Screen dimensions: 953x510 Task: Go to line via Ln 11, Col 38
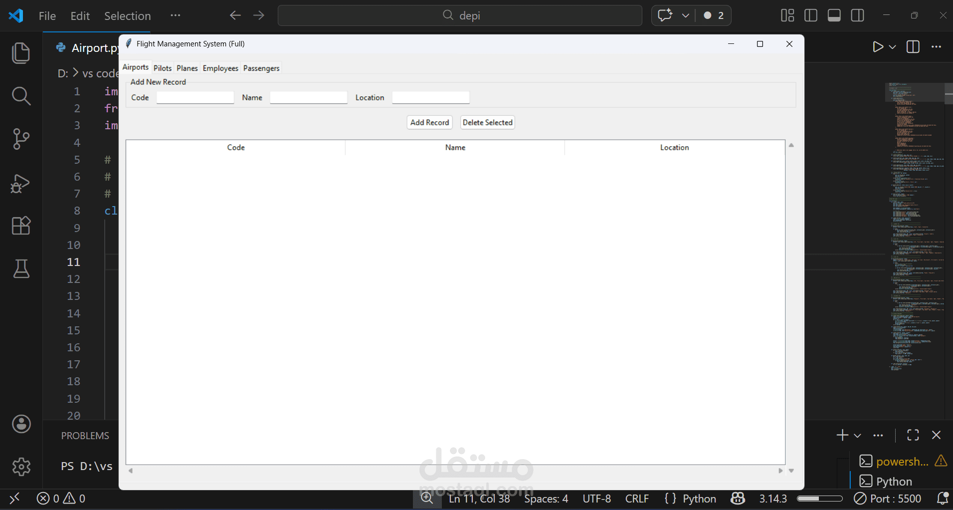pyautogui.click(x=479, y=499)
